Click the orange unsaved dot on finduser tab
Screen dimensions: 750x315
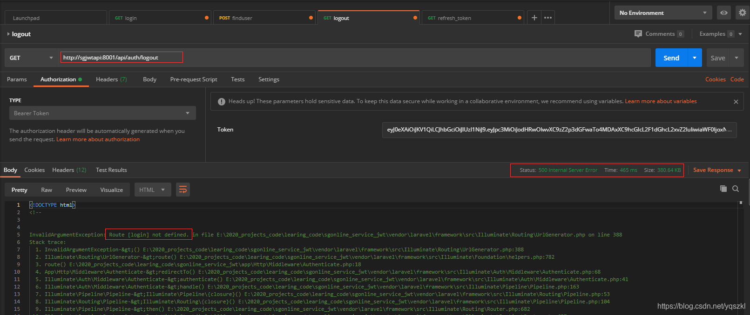(311, 18)
